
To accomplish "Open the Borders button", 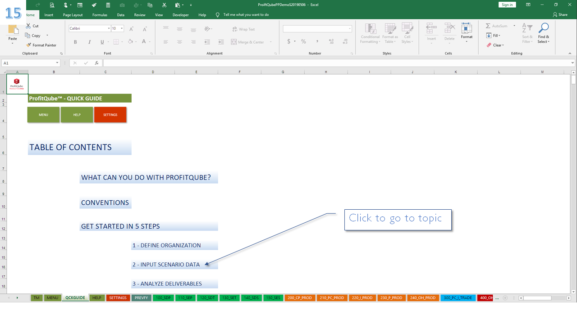I will click(x=115, y=42).
